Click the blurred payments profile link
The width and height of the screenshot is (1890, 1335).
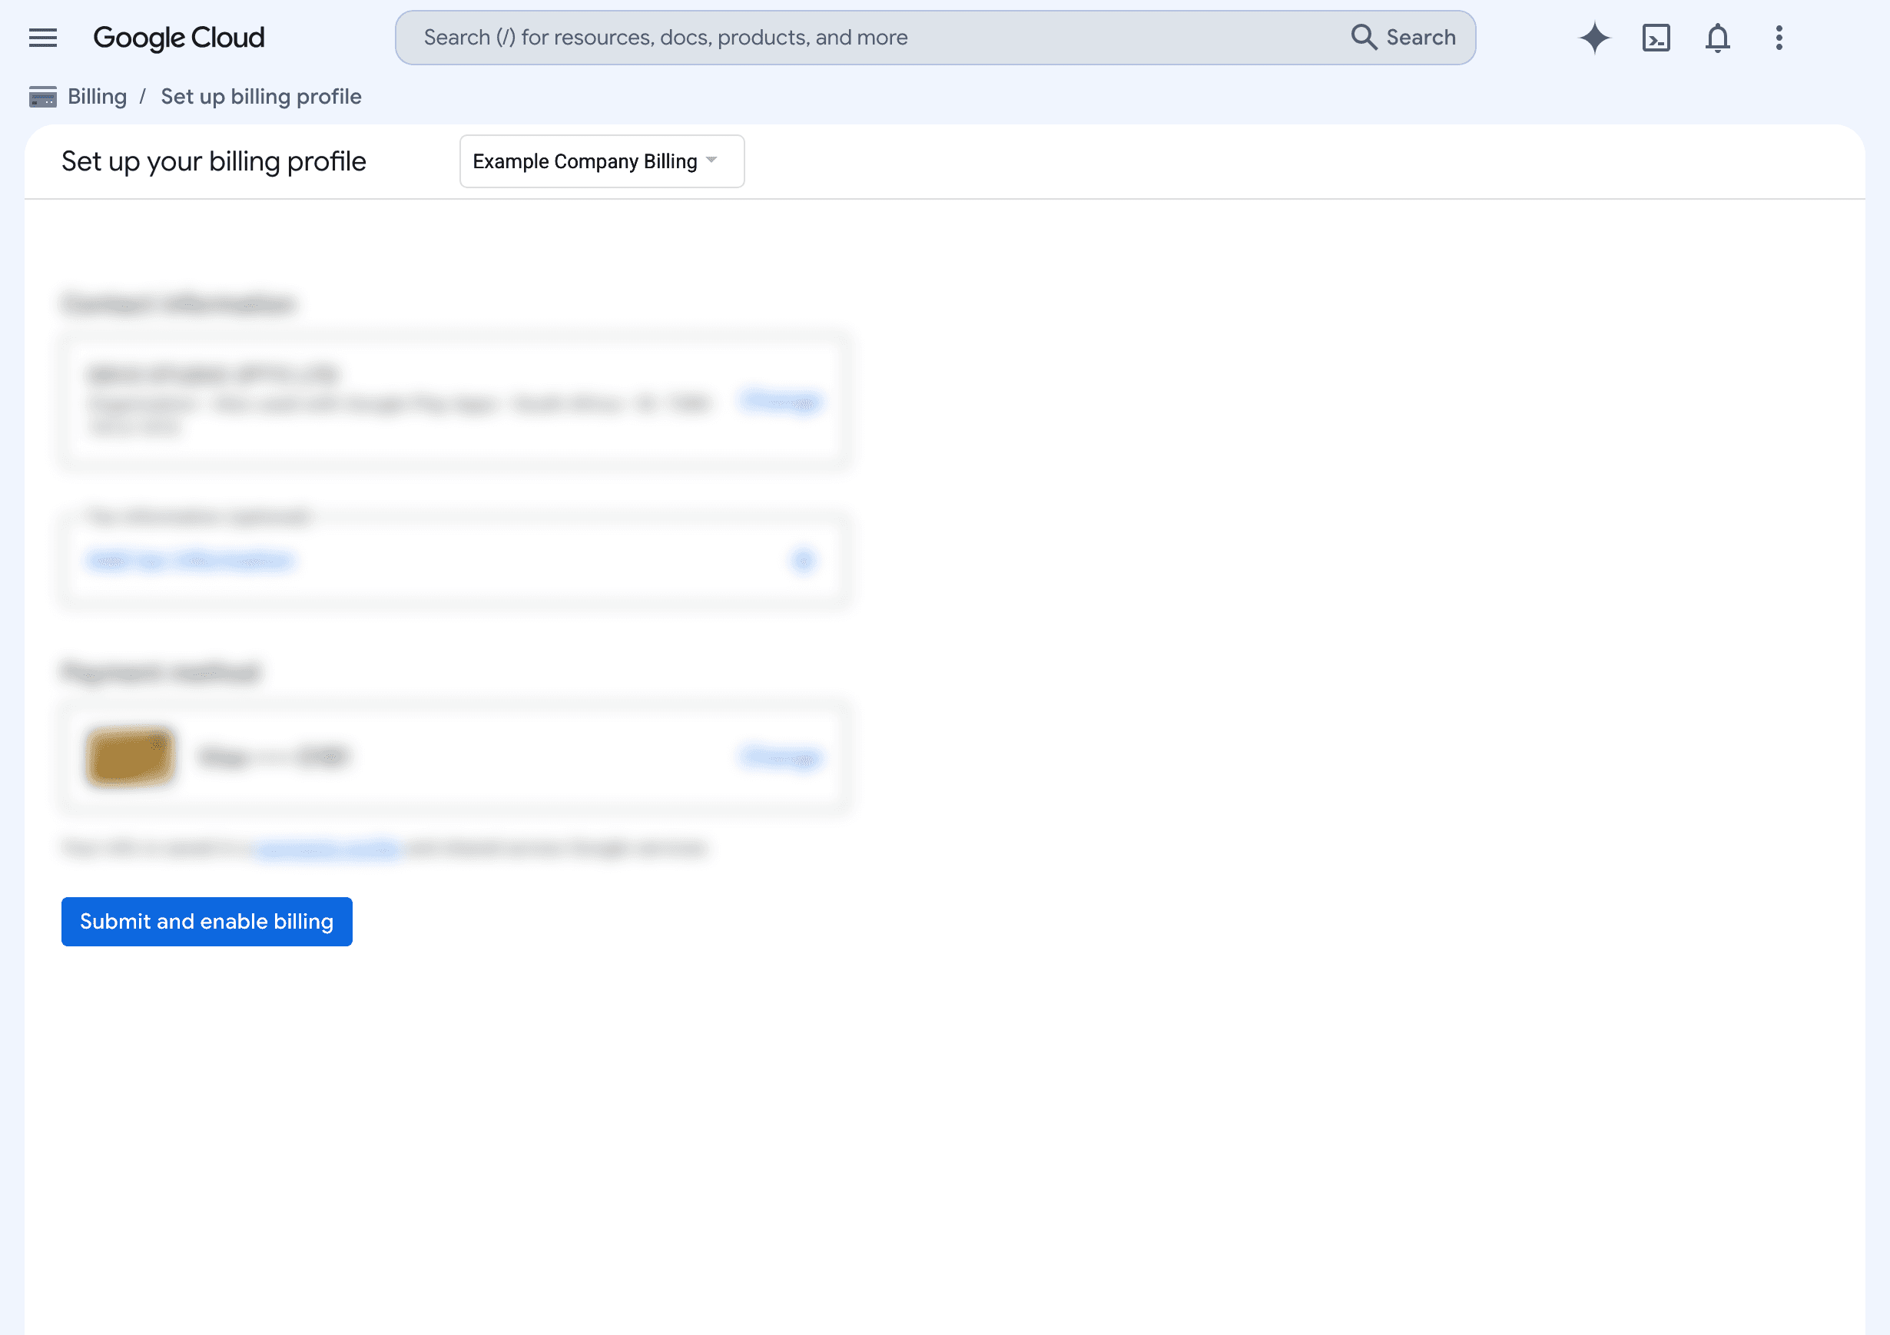click(x=327, y=848)
